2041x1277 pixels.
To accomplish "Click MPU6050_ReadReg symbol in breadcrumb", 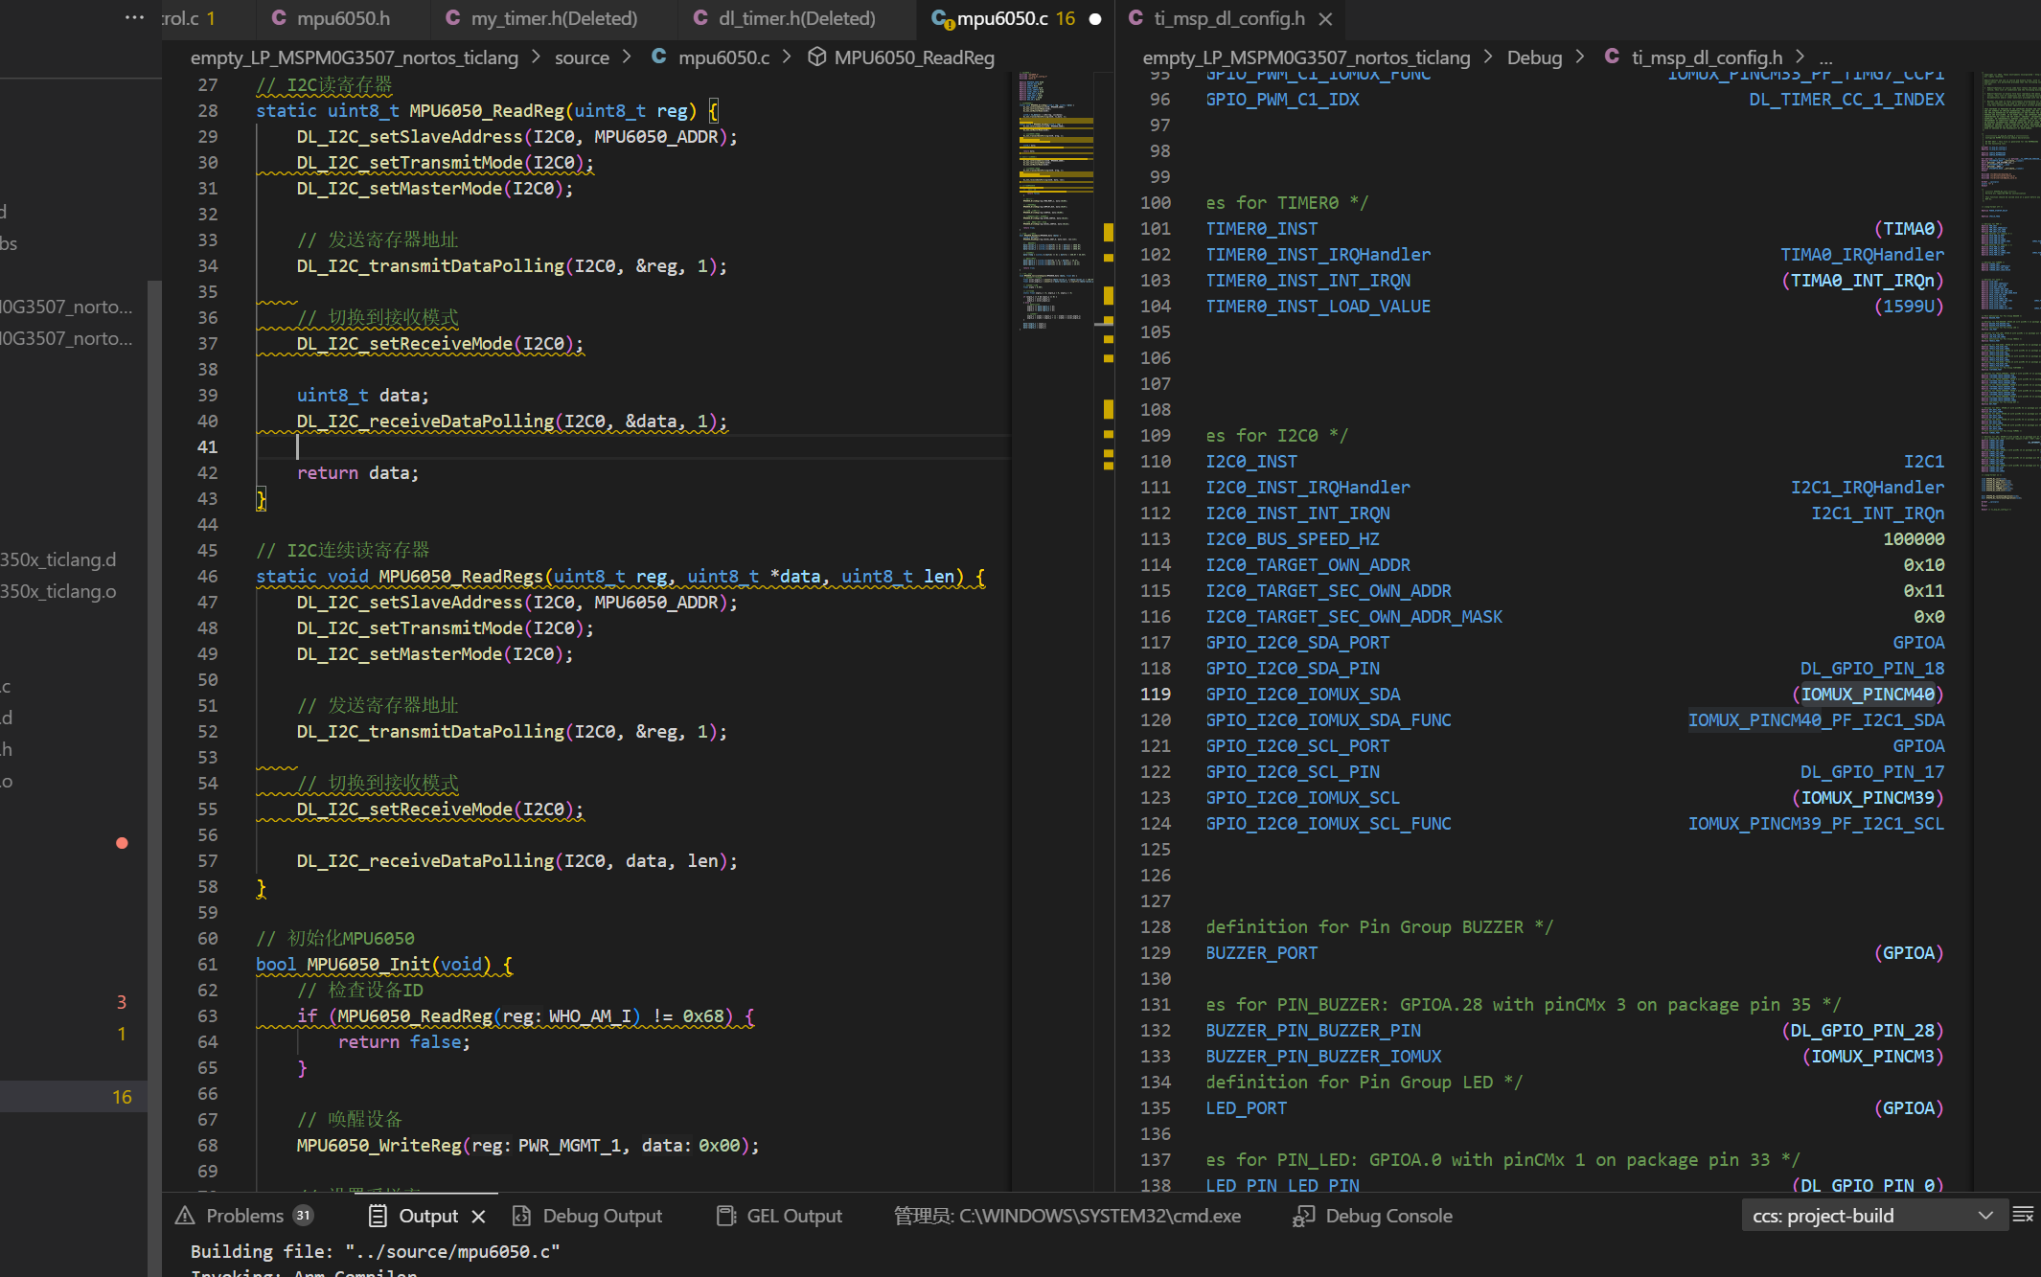I will click(x=913, y=57).
